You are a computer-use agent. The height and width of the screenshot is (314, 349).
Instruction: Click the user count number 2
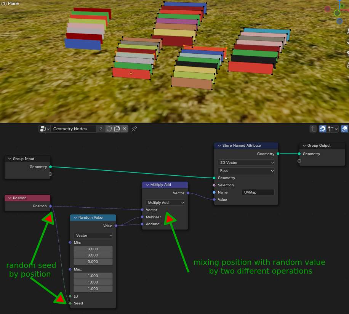point(101,129)
